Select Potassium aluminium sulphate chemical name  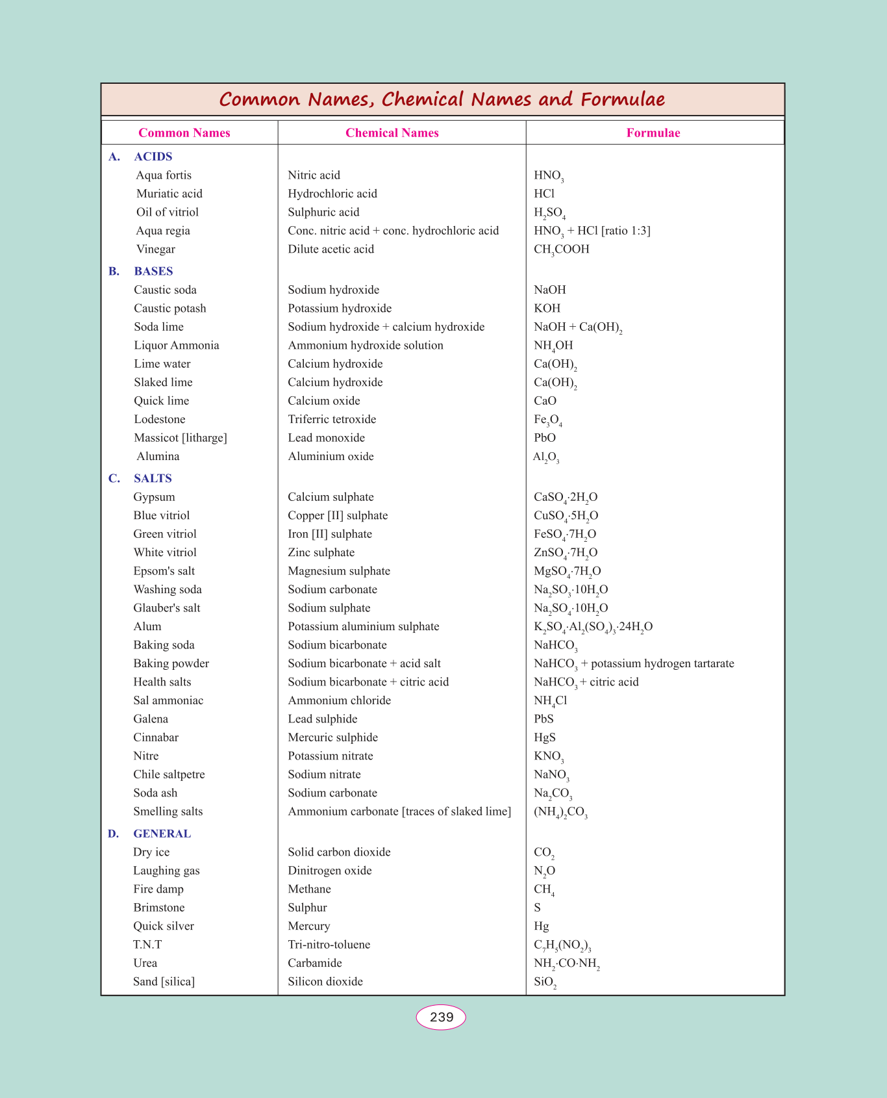pos(363,627)
